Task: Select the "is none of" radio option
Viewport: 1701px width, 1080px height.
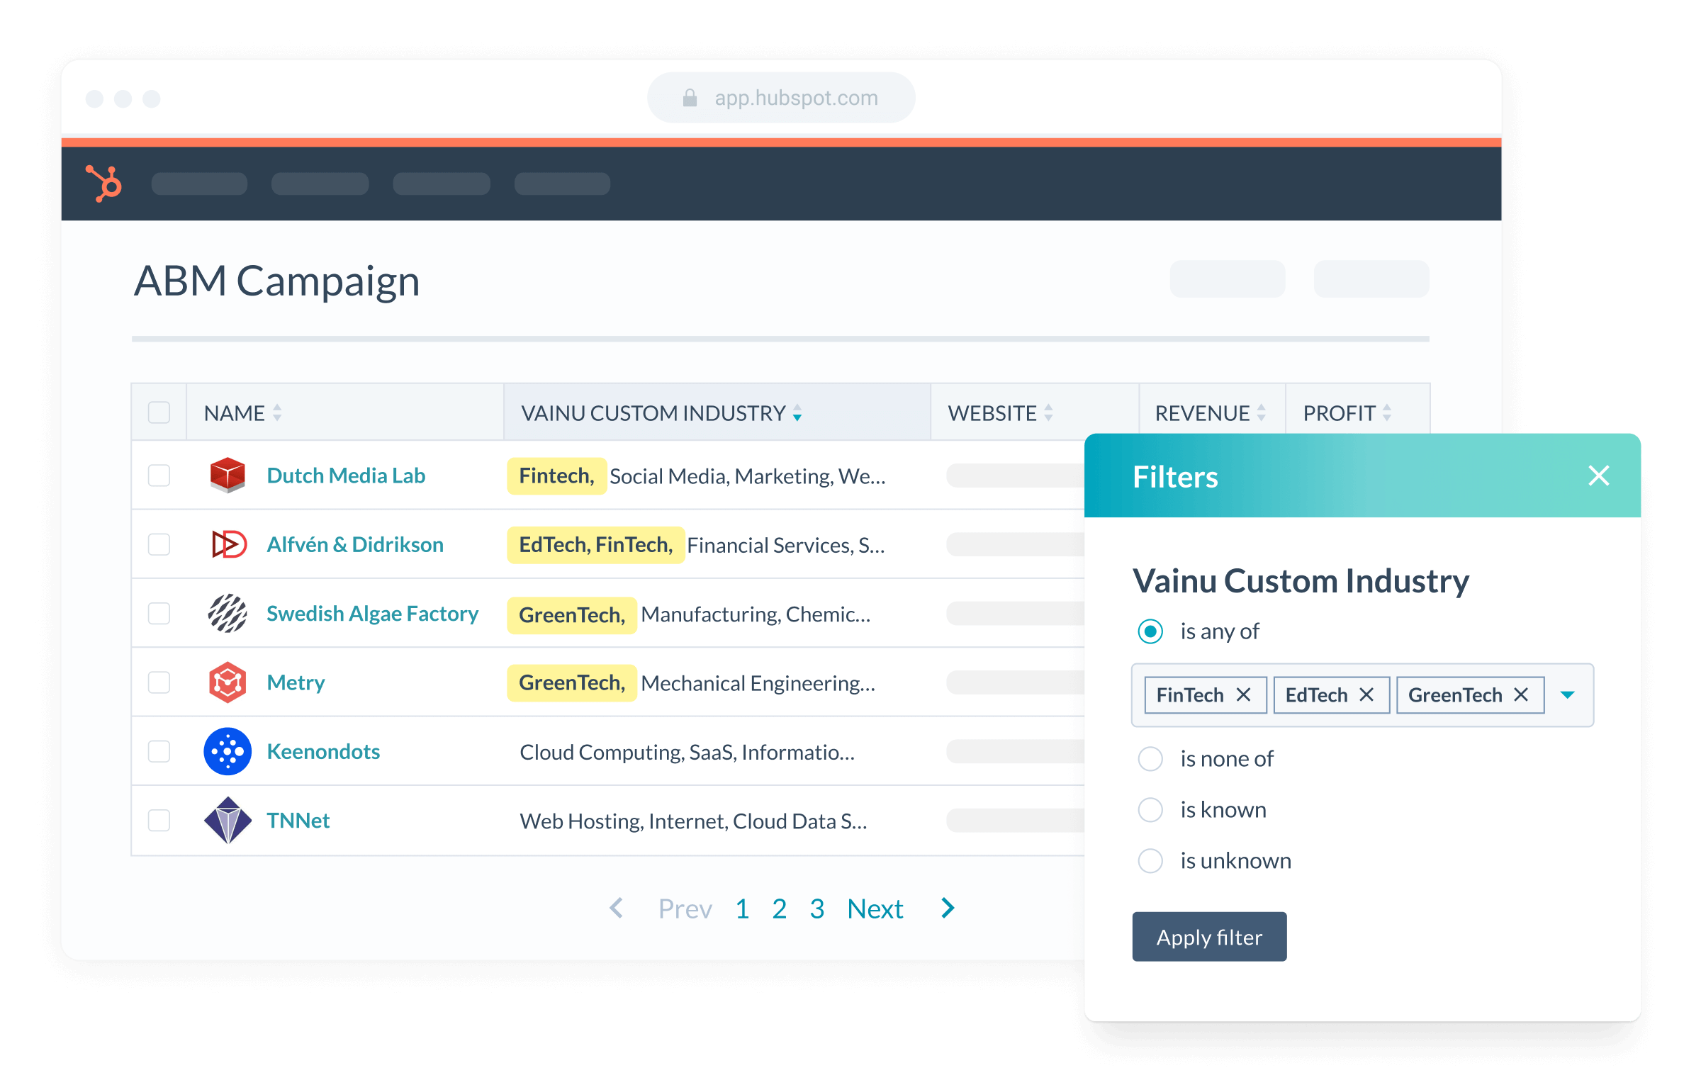Action: 1150,759
